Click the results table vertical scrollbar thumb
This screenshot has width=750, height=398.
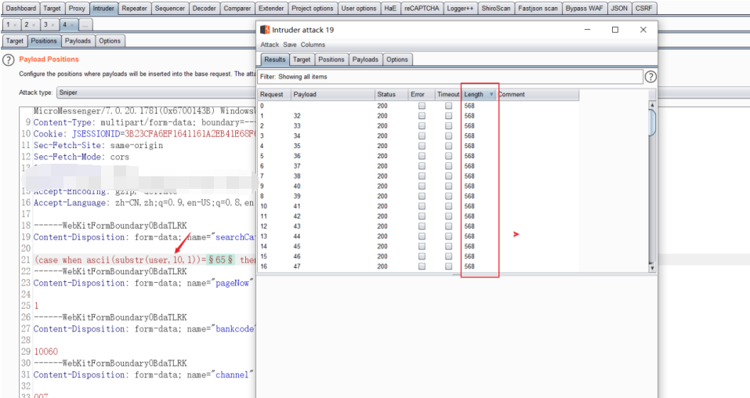(652, 122)
